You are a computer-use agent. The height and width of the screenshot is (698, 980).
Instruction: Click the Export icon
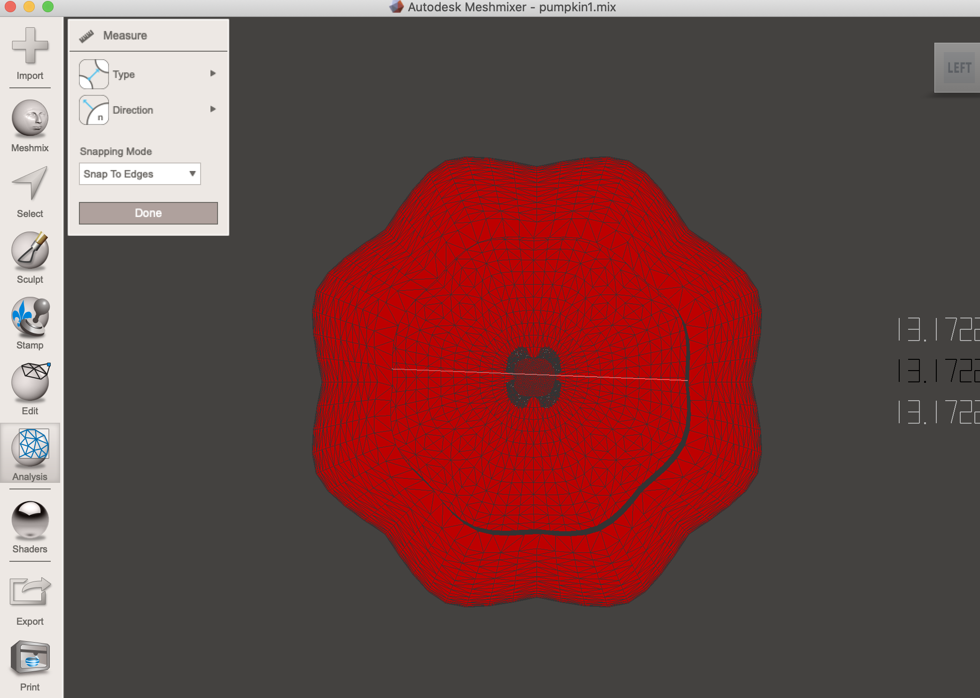pyautogui.click(x=30, y=591)
